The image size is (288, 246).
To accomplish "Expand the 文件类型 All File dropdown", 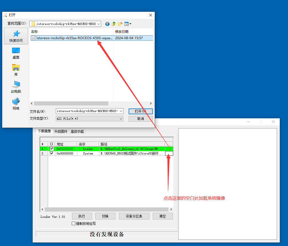I will [x=121, y=119].
